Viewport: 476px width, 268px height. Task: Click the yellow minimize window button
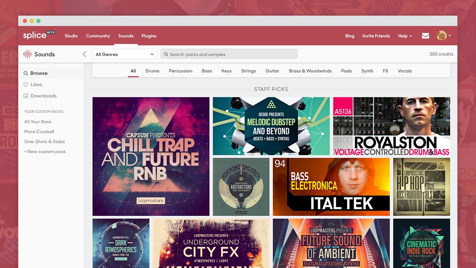[x=32, y=21]
